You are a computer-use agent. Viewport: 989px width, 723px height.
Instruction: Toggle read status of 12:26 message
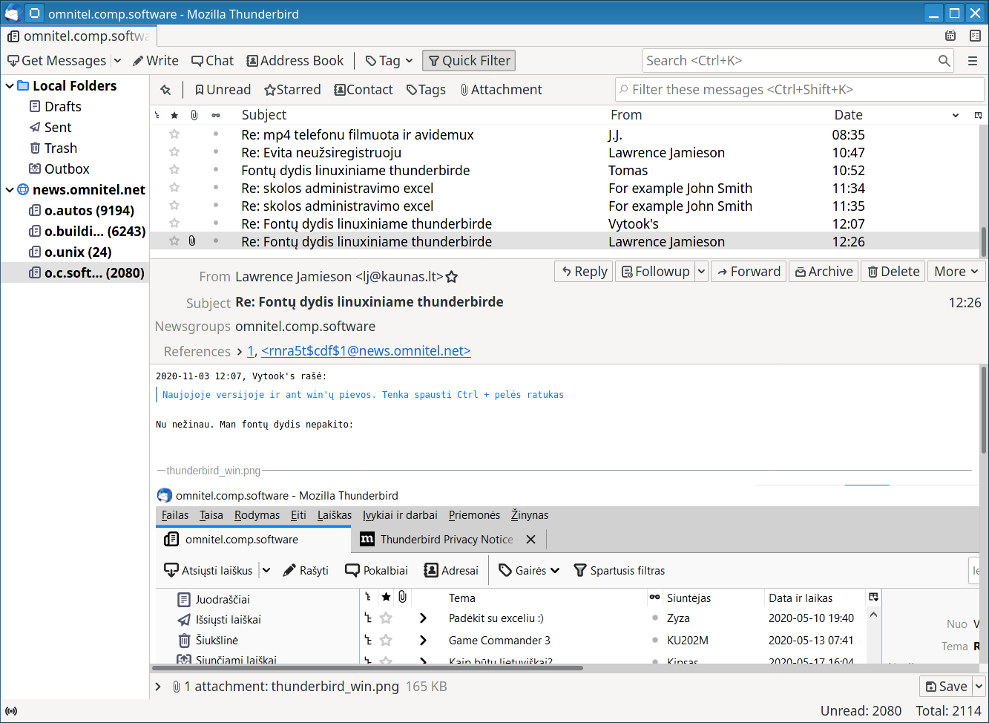216,241
